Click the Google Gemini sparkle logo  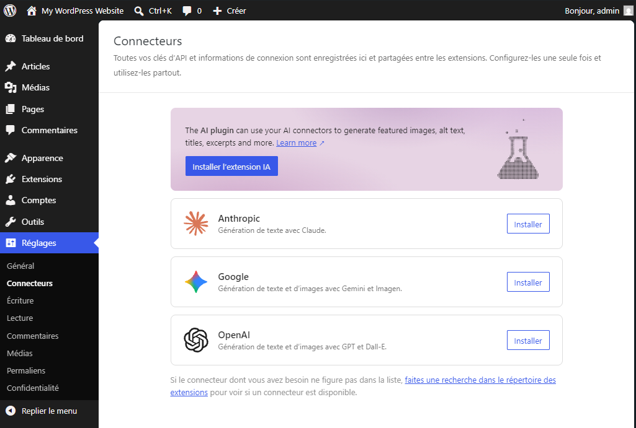click(x=196, y=282)
